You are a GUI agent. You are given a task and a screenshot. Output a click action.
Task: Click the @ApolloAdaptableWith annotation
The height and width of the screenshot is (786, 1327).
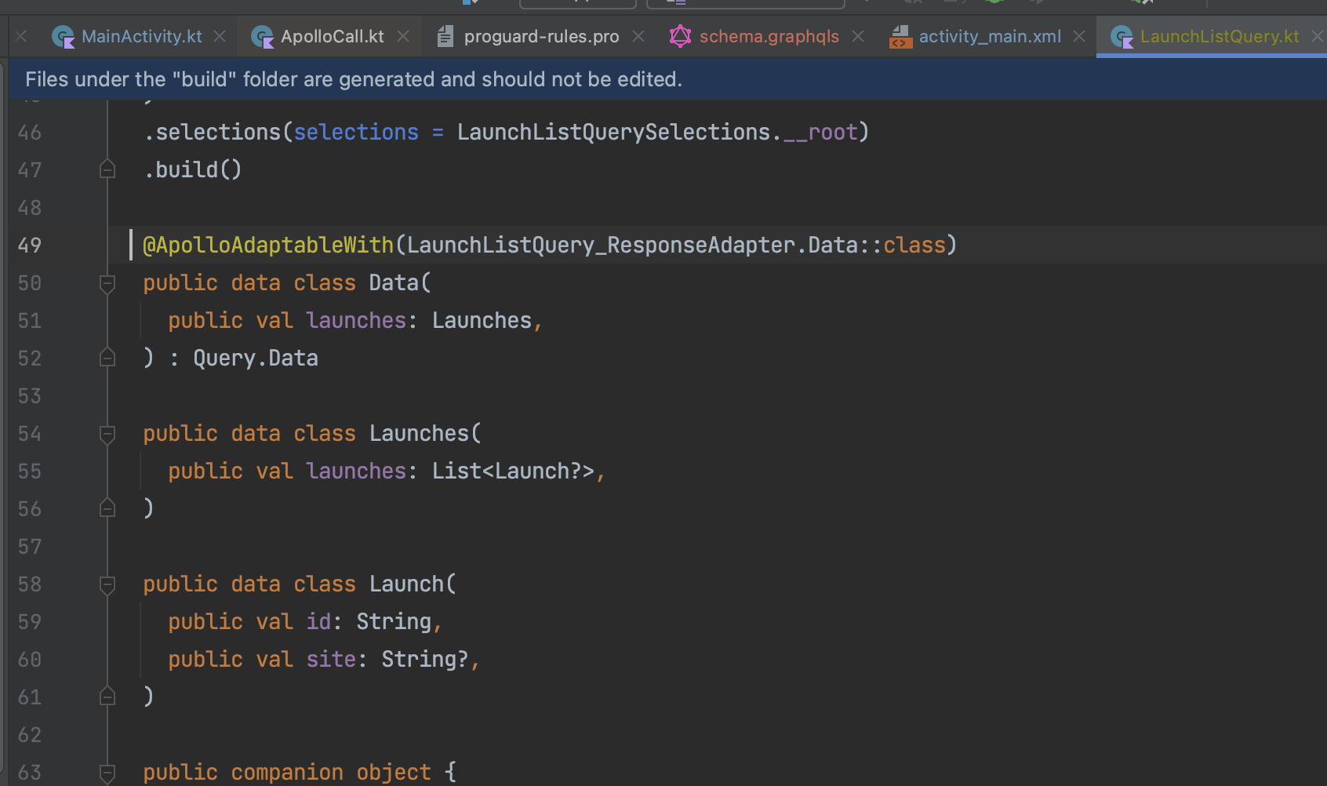point(268,246)
